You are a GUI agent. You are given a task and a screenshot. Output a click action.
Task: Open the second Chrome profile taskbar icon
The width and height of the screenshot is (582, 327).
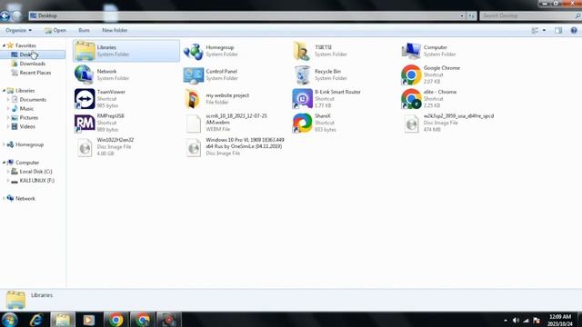click(143, 320)
